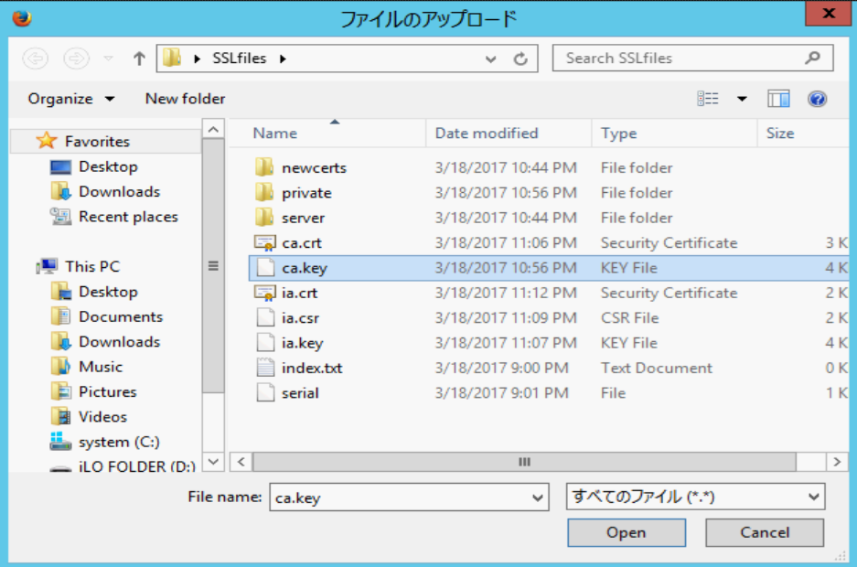The width and height of the screenshot is (857, 567).
Task: Select the index.txt document icon
Action: point(265,368)
